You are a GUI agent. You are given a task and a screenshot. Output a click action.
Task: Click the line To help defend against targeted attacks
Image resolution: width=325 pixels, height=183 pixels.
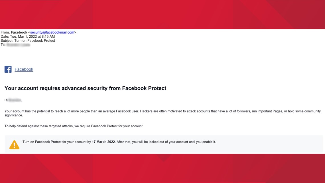[x=74, y=126]
